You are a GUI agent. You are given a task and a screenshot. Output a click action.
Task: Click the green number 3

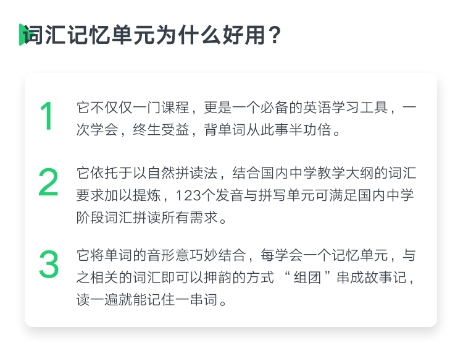pyautogui.click(x=49, y=264)
